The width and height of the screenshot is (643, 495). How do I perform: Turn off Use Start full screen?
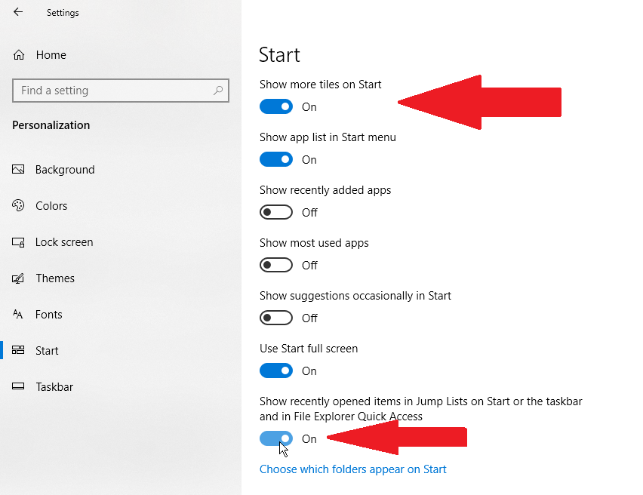[276, 370]
